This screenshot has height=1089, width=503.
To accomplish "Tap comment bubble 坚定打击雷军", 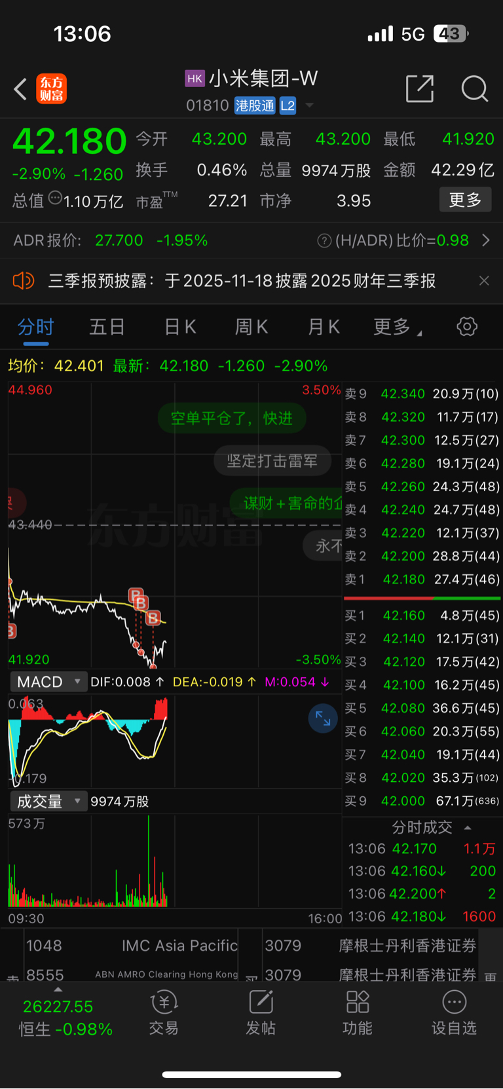I will click(x=272, y=461).
